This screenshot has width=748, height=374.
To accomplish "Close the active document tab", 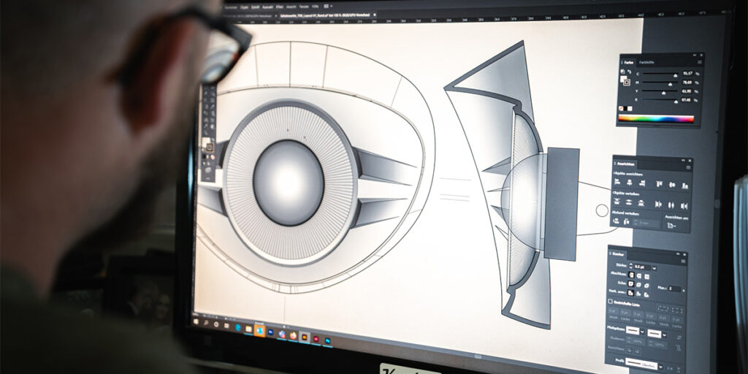I will (375, 15).
